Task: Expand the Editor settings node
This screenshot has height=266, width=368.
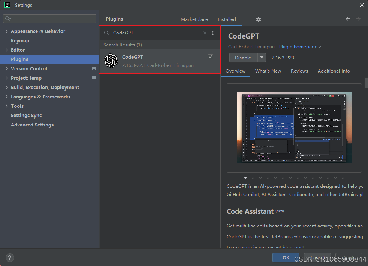Action: pyautogui.click(x=7, y=50)
